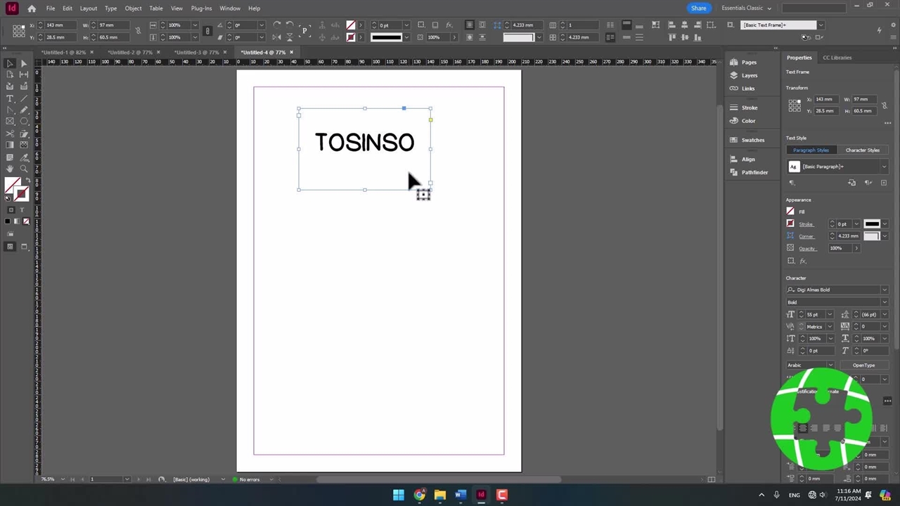Pick the Scissors tool
Image resolution: width=900 pixels, height=506 pixels.
(10, 134)
